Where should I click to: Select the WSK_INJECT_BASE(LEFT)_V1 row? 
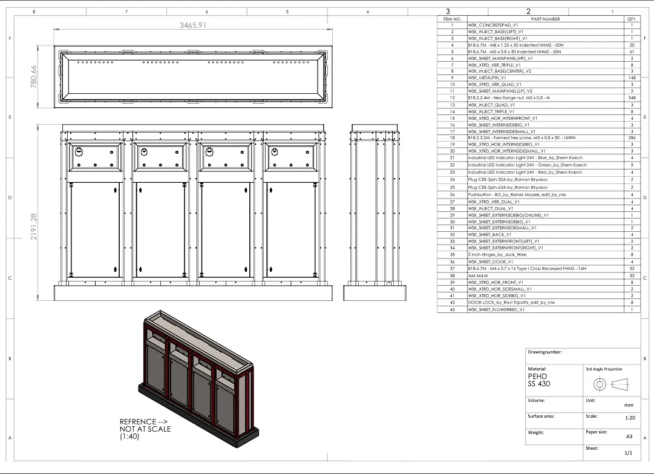(x=538, y=31)
